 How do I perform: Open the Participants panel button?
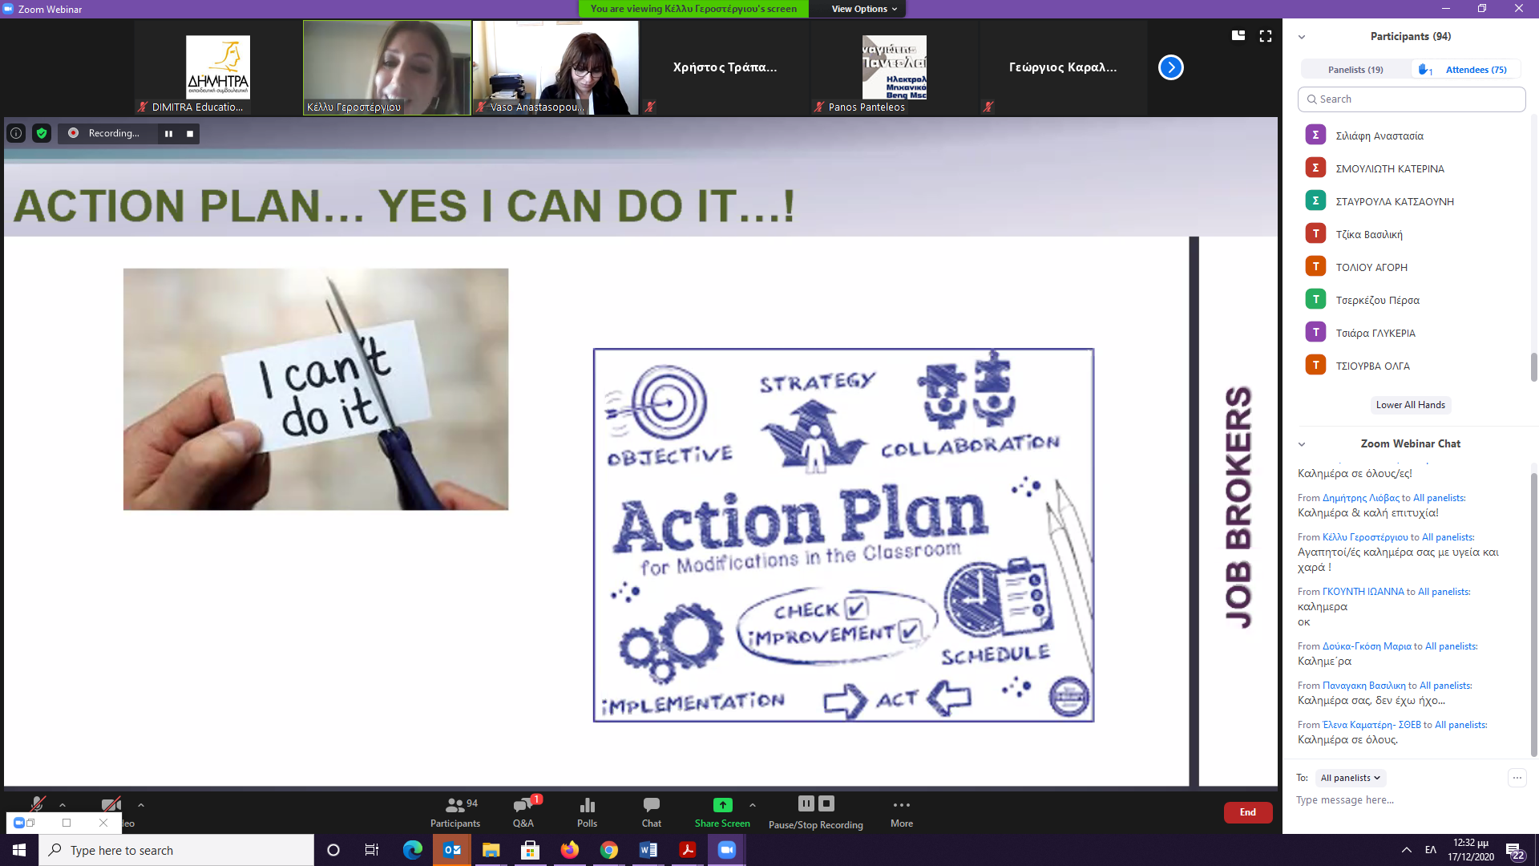click(455, 811)
